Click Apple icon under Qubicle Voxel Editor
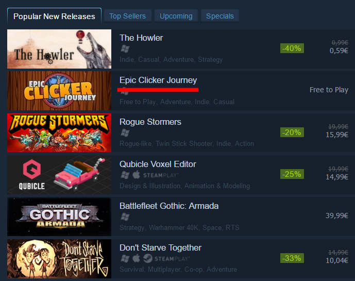355x281 pixels. 137,175
